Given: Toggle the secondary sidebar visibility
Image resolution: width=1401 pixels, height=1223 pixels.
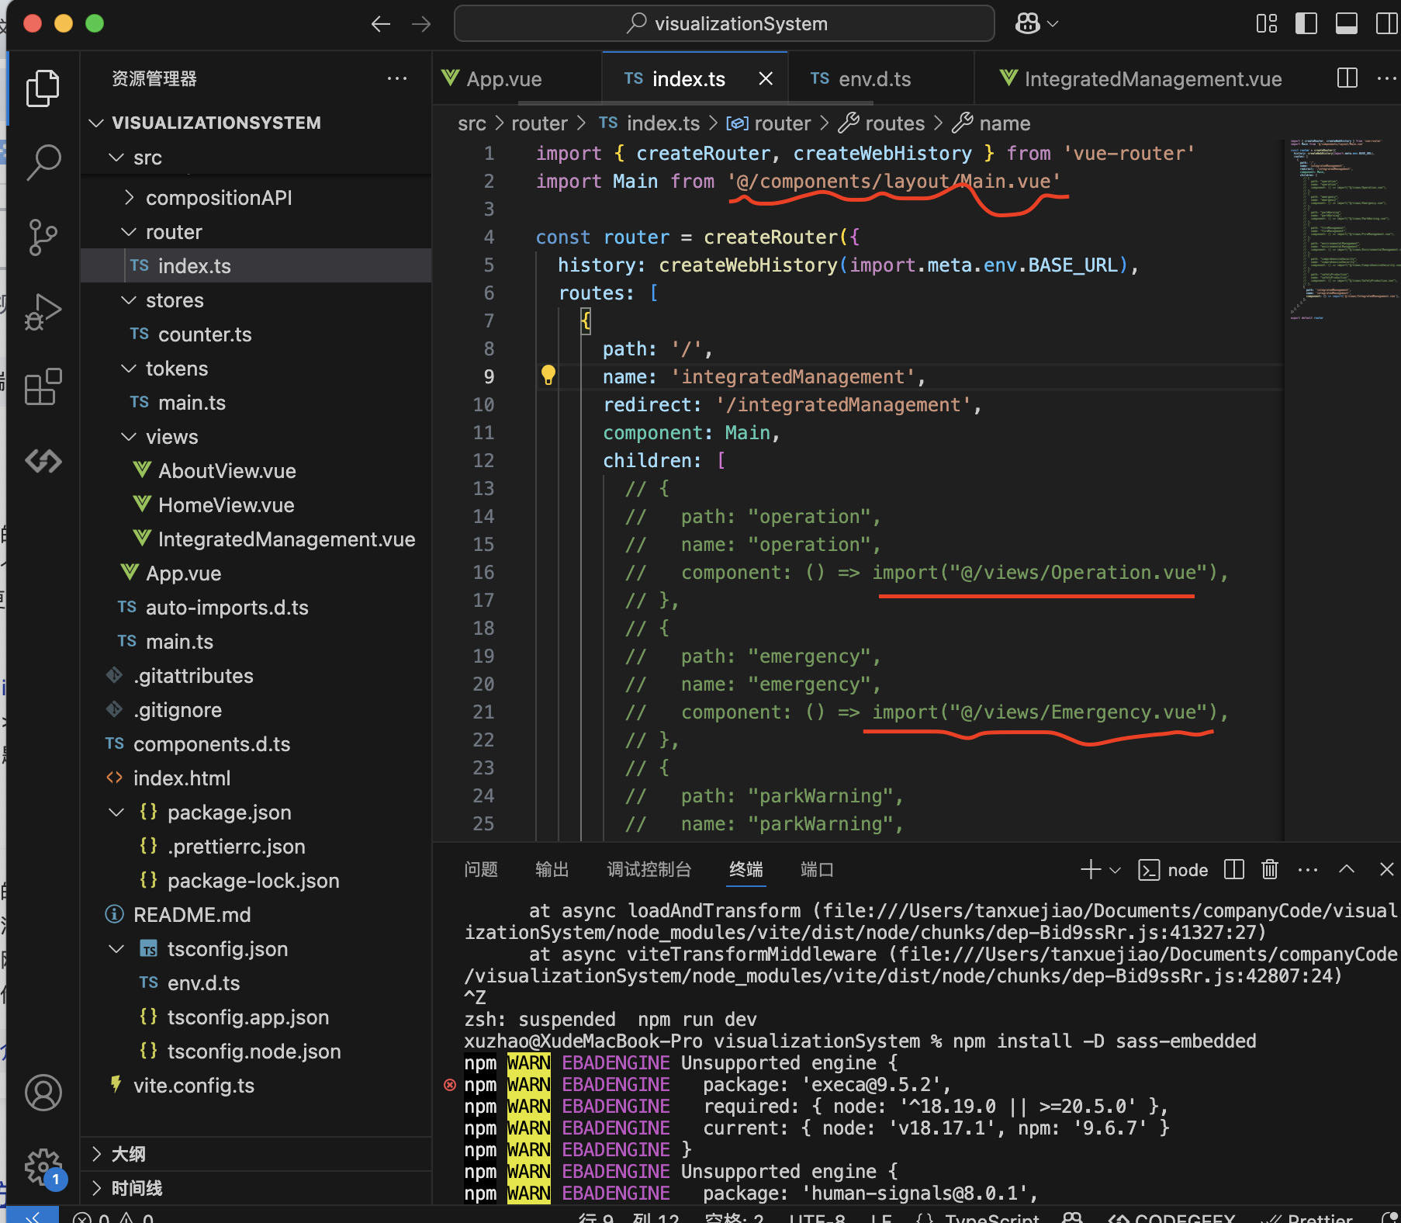Looking at the screenshot, I should pos(1385,23).
